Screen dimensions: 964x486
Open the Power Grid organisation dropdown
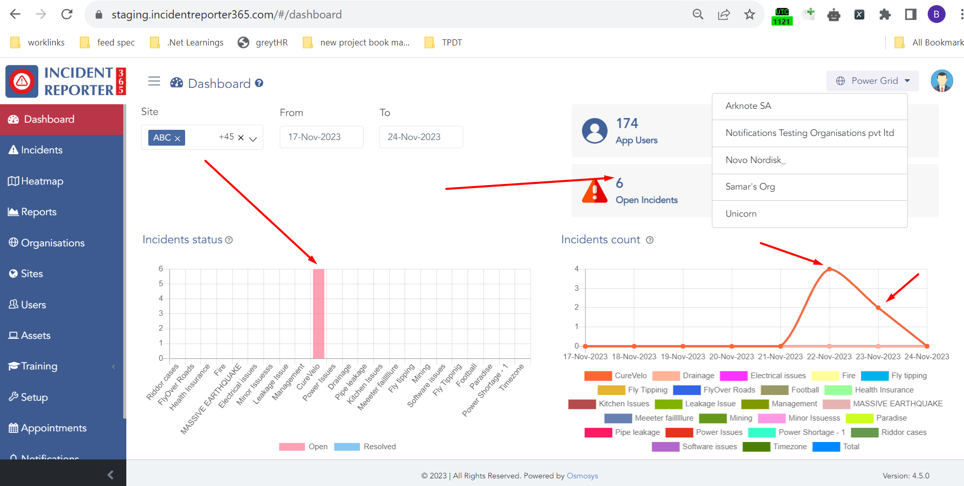[x=872, y=81]
